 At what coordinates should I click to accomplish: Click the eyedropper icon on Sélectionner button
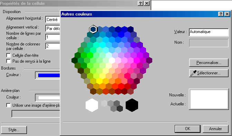(193, 73)
